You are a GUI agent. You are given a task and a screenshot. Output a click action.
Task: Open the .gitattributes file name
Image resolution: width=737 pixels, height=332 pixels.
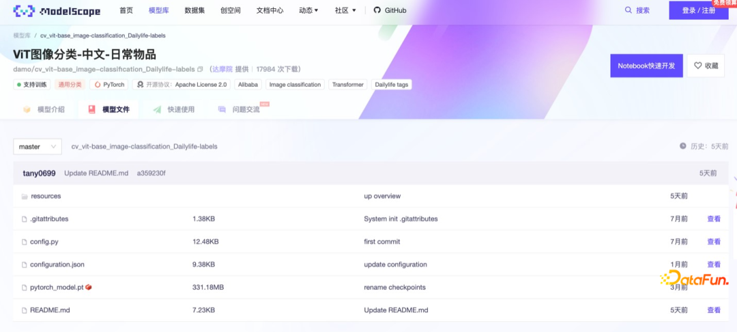49,219
